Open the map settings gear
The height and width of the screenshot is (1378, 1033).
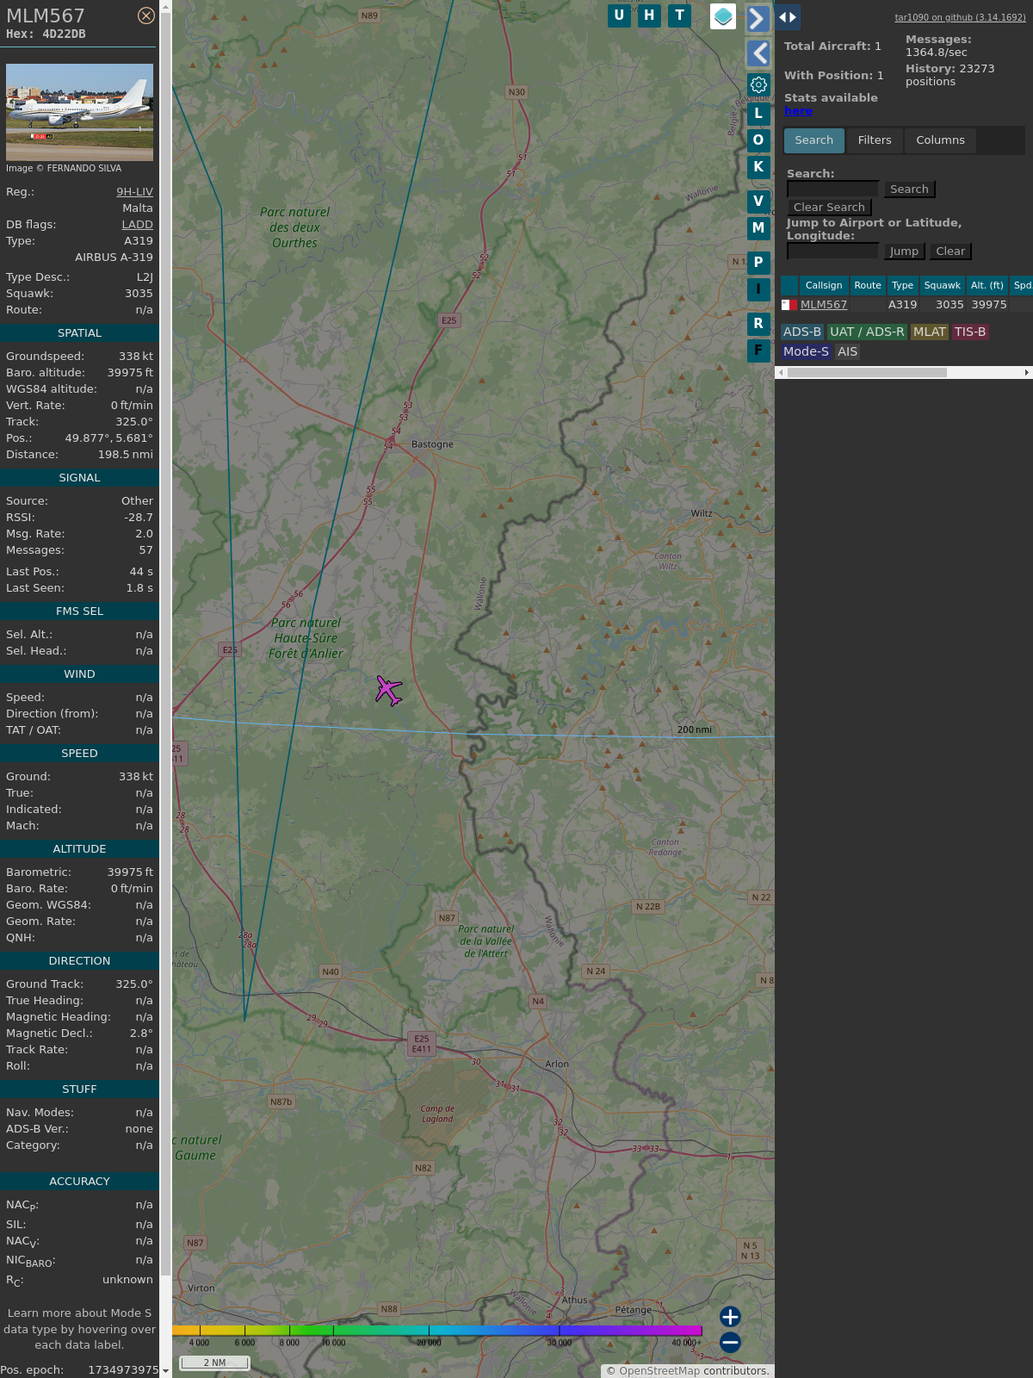pyautogui.click(x=758, y=84)
